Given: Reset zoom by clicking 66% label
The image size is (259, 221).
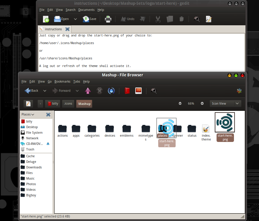Looking at the screenshot, I should 191,103.
